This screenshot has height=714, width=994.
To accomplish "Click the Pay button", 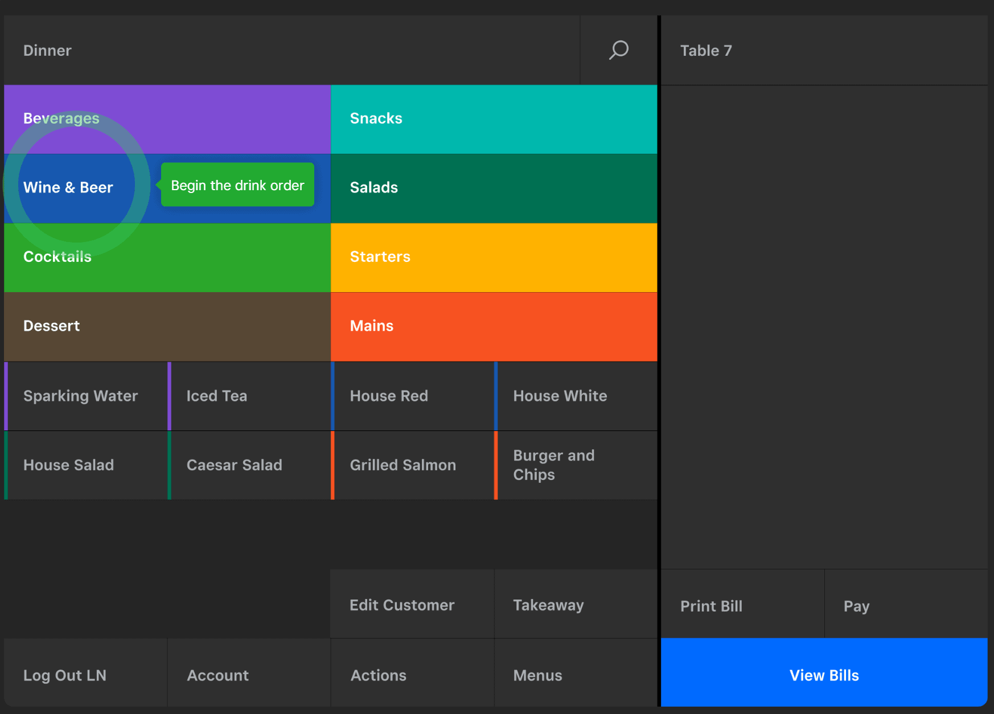I will [906, 606].
